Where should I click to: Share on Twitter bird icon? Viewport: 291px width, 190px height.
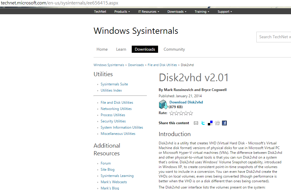click(203, 123)
